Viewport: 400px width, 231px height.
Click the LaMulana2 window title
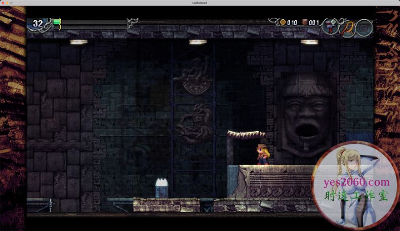point(200,3)
